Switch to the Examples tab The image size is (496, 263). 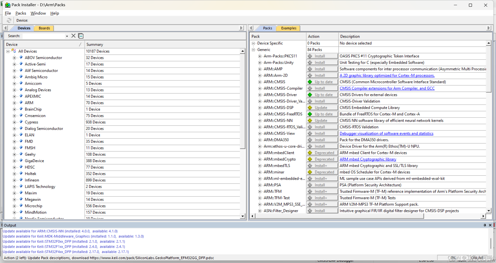click(x=289, y=28)
